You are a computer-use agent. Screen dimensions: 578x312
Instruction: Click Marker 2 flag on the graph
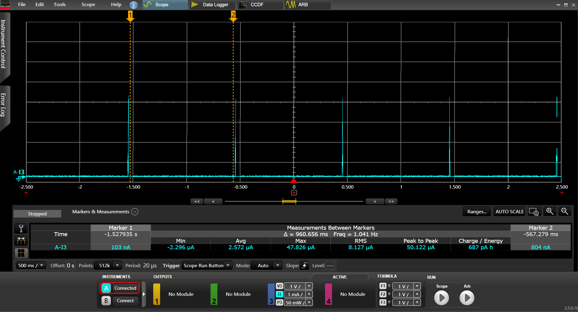(x=233, y=16)
